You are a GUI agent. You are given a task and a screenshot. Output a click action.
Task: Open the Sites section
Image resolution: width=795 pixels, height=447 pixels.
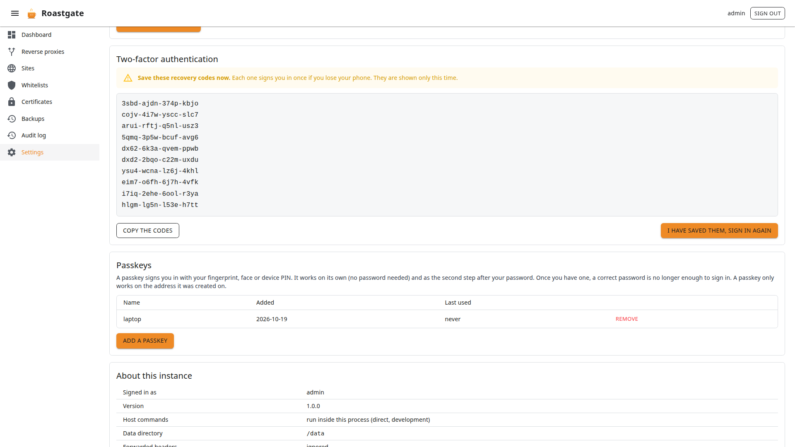pos(50,68)
